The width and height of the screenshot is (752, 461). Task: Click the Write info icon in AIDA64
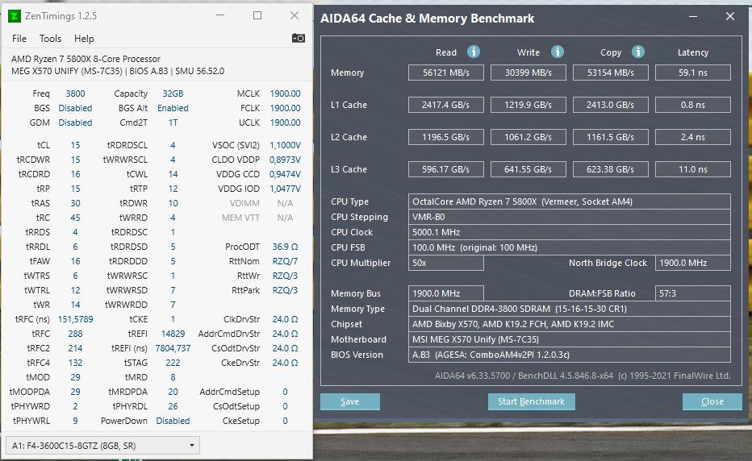tap(557, 52)
